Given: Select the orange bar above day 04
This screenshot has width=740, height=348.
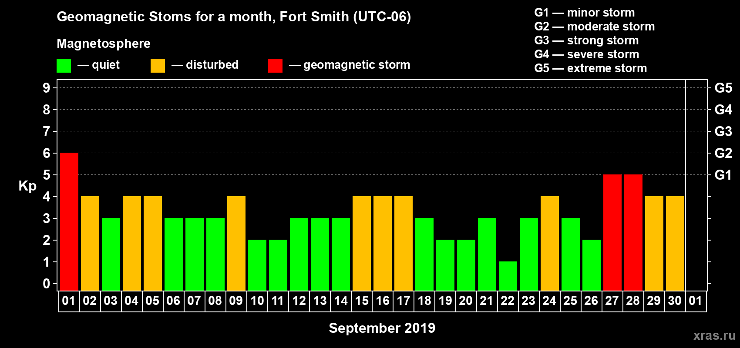Looking at the screenshot, I should coord(132,244).
